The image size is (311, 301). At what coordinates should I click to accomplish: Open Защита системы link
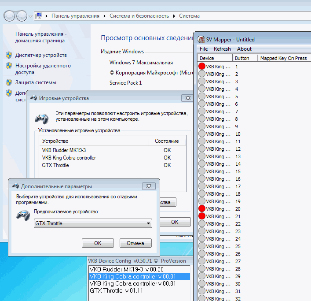(36, 82)
